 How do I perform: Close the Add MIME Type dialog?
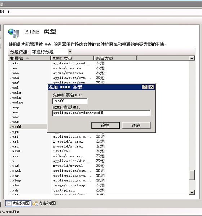click(x=151, y=87)
